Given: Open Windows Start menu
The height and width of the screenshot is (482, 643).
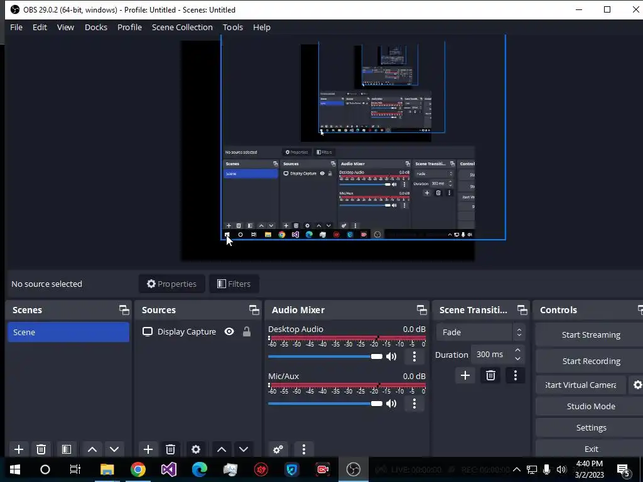Looking at the screenshot, I should coord(15,469).
